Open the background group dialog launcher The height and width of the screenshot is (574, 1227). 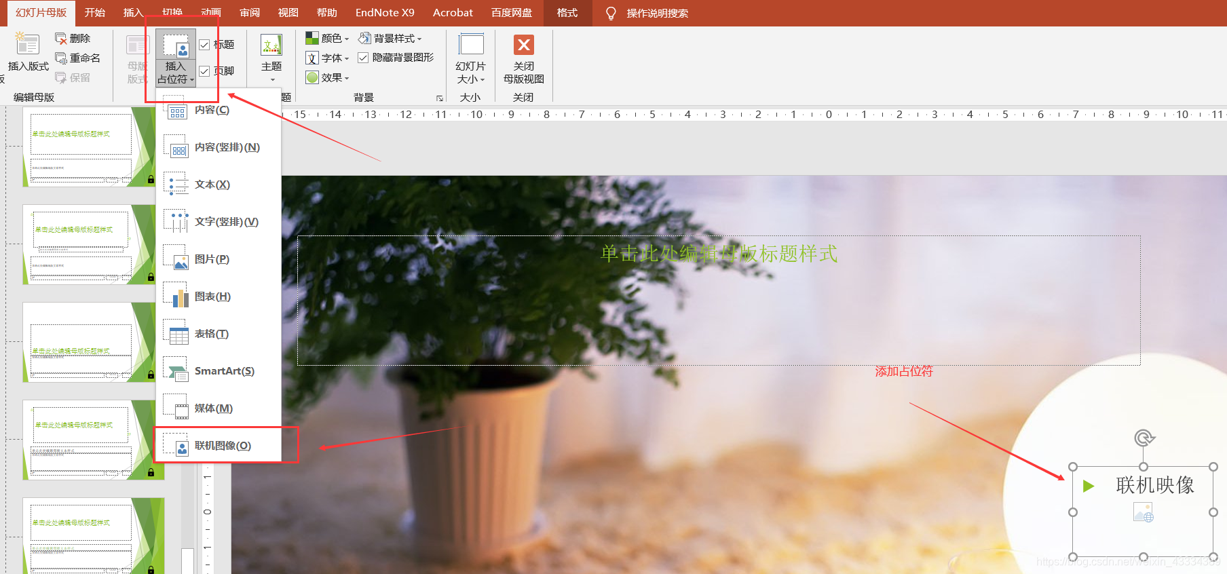pyautogui.click(x=440, y=98)
